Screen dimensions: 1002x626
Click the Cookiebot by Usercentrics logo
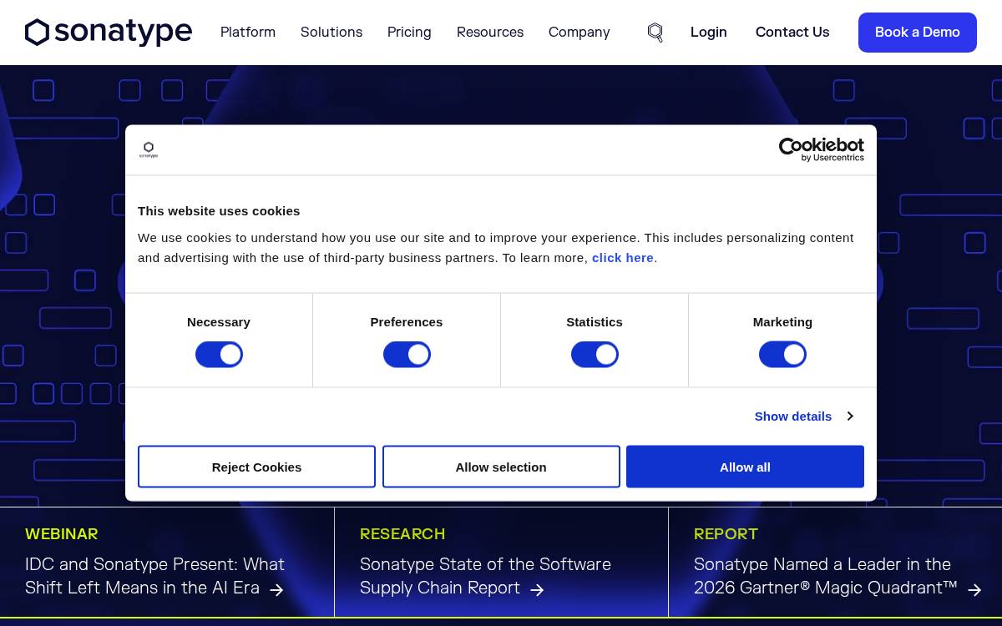[822, 150]
